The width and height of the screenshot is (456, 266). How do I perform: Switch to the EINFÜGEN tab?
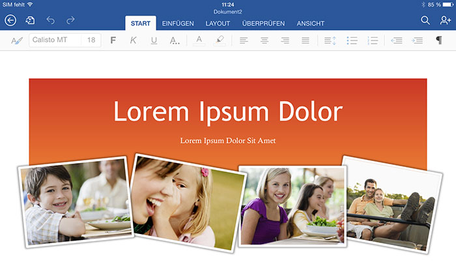coord(178,23)
